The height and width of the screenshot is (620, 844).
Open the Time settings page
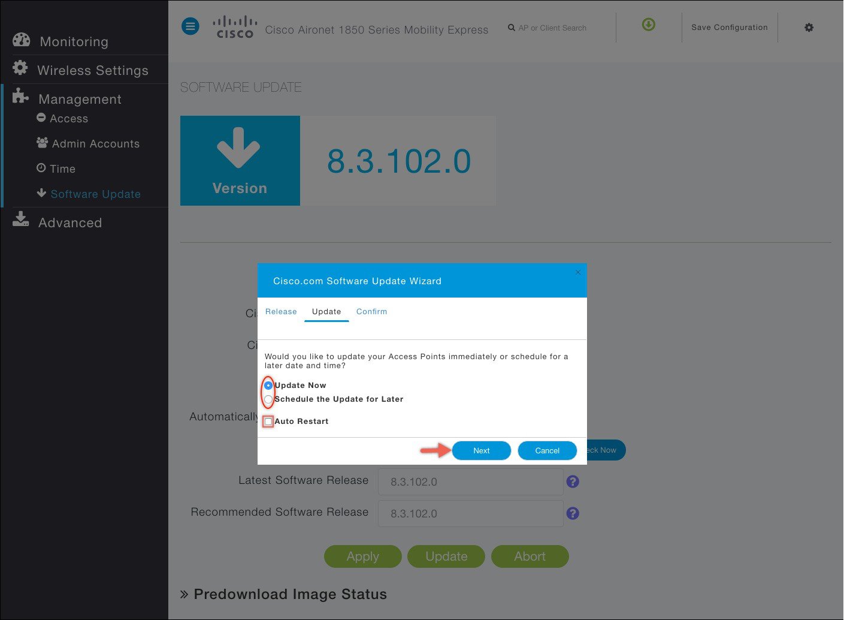63,169
